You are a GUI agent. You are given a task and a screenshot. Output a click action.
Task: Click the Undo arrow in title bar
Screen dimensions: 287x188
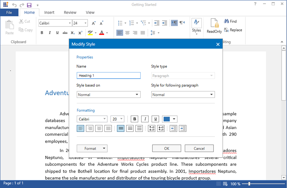coord(14,5)
